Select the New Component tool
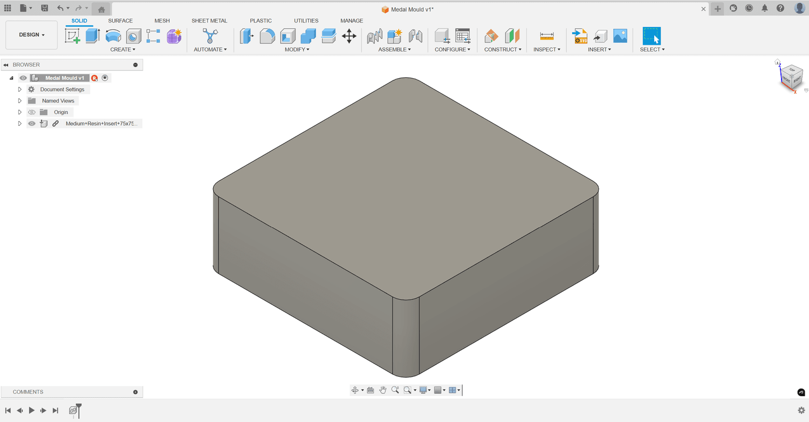This screenshot has width=809, height=422. tap(395, 36)
